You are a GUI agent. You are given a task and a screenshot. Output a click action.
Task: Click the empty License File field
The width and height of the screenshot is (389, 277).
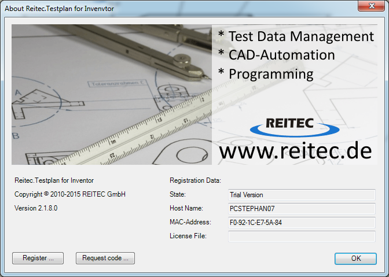301,236
